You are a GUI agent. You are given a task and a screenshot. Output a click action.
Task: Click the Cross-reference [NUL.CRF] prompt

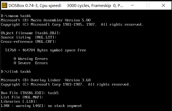tap(28, 42)
